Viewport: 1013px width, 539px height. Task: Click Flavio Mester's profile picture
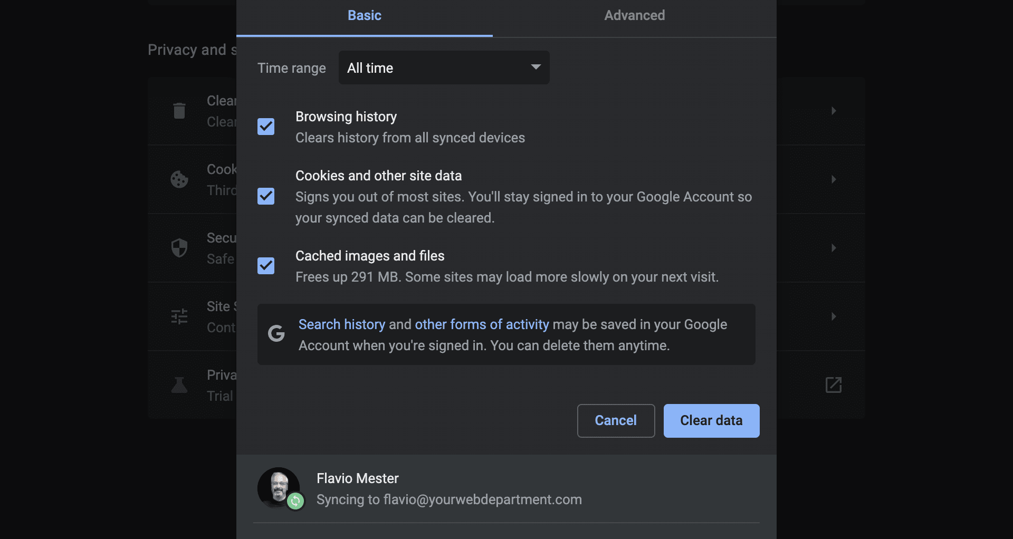point(279,488)
